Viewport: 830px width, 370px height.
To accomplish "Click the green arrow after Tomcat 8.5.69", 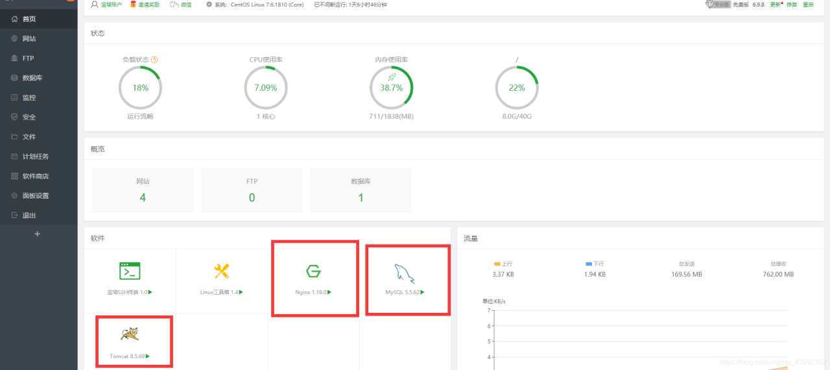I will [x=148, y=356].
